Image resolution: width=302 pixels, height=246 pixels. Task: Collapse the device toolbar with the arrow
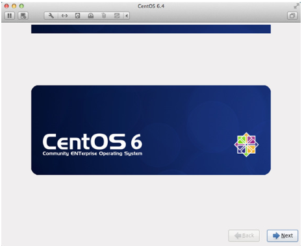[127, 16]
